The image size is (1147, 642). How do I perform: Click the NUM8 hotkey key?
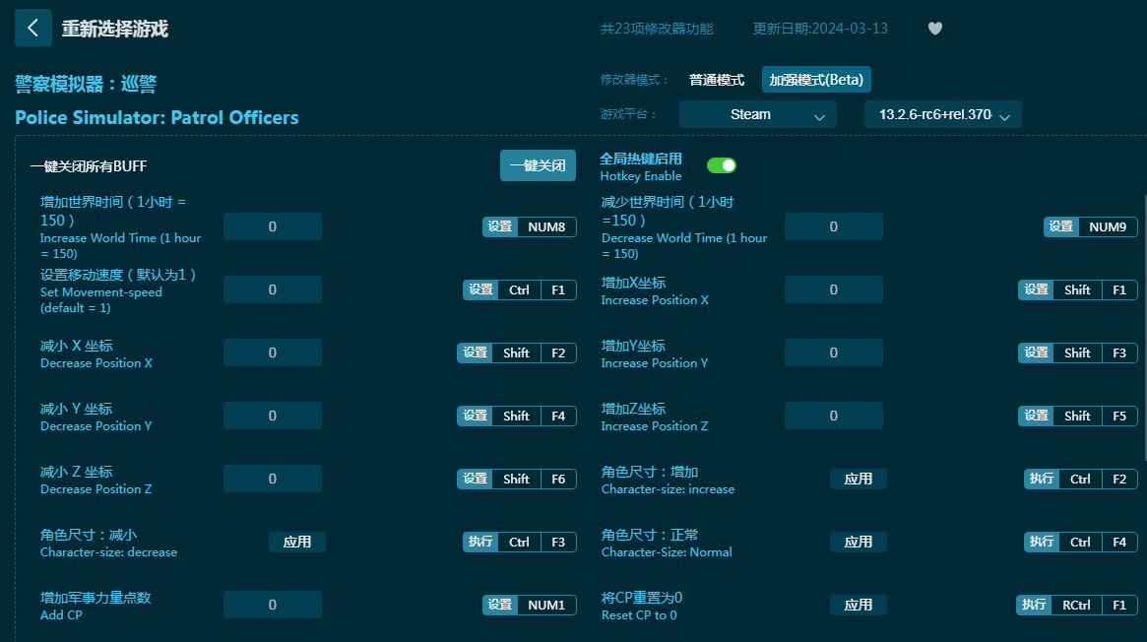[546, 226]
